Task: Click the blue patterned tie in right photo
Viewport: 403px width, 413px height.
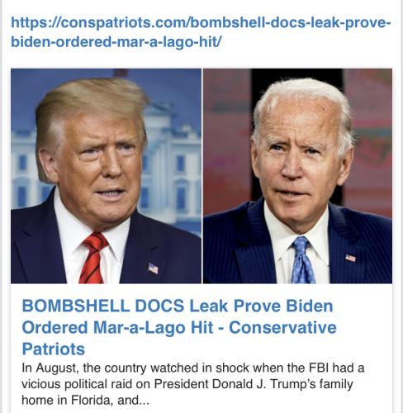Action: (x=302, y=260)
